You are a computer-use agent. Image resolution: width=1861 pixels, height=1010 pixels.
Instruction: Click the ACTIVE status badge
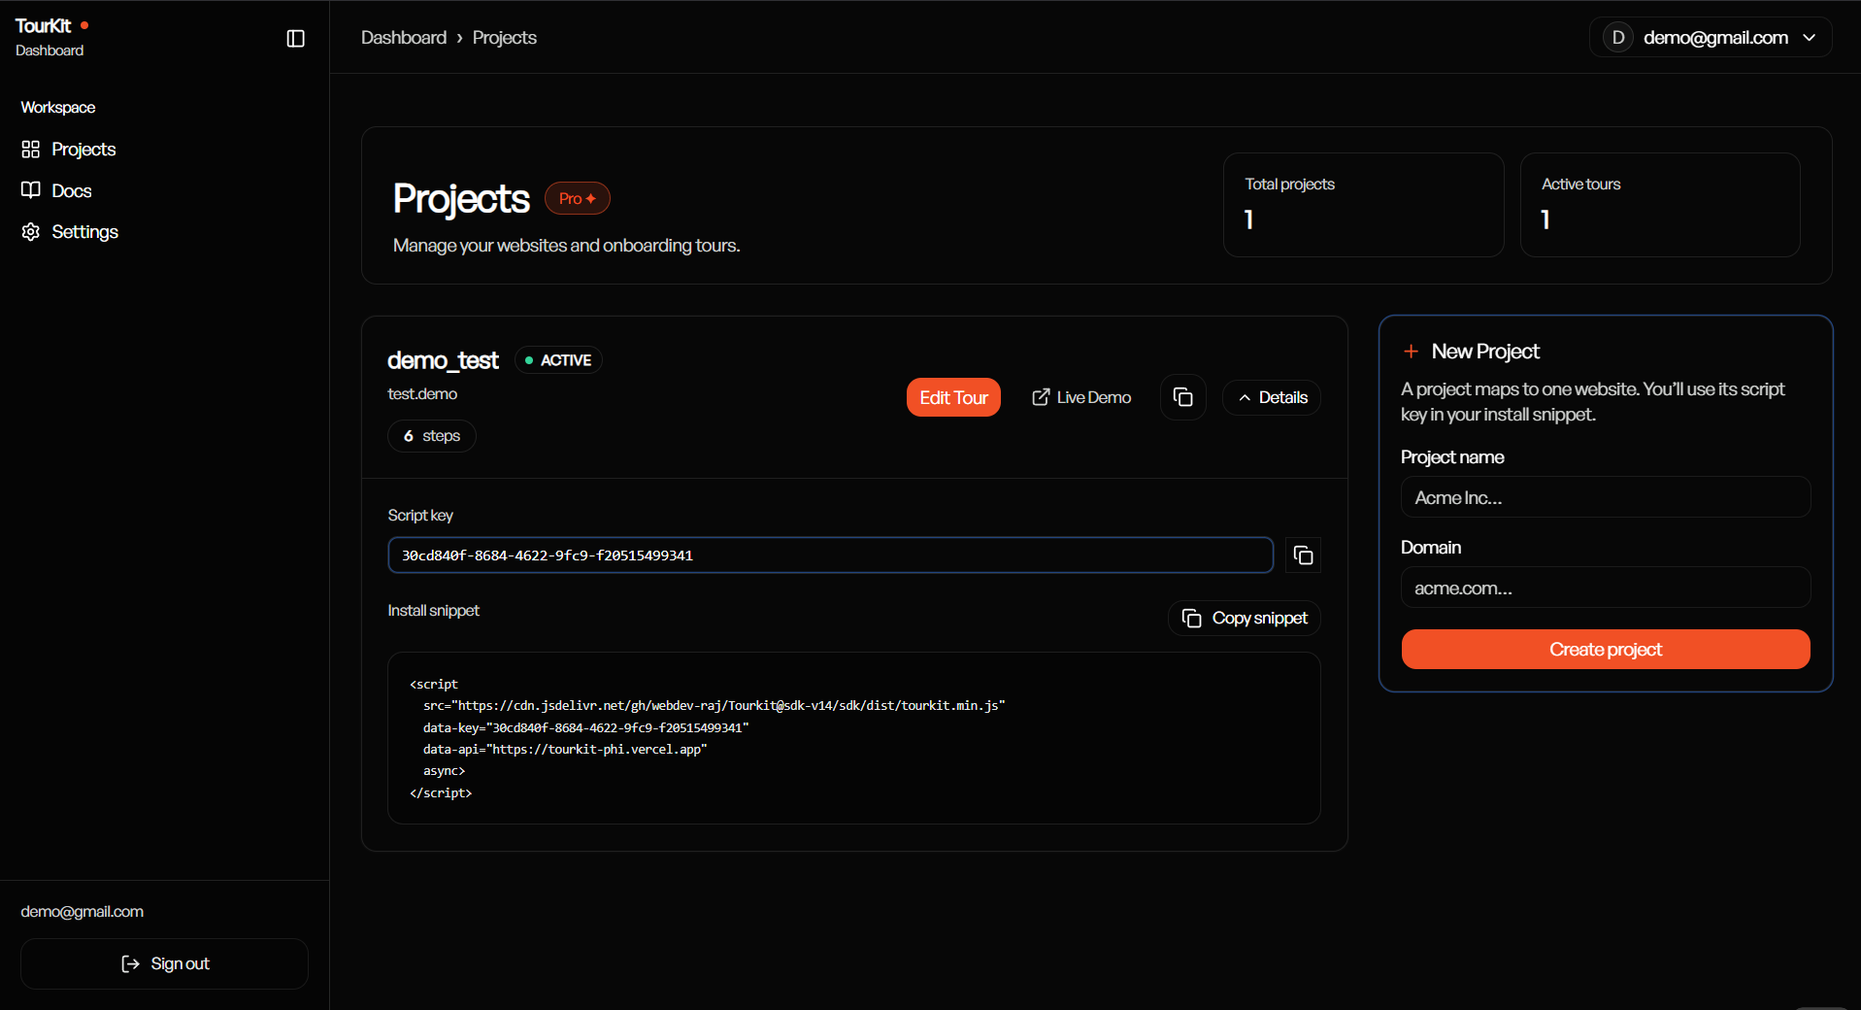coord(558,360)
